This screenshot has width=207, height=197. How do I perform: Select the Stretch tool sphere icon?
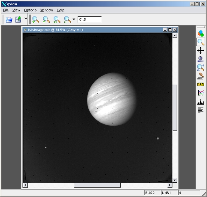[x=201, y=59]
